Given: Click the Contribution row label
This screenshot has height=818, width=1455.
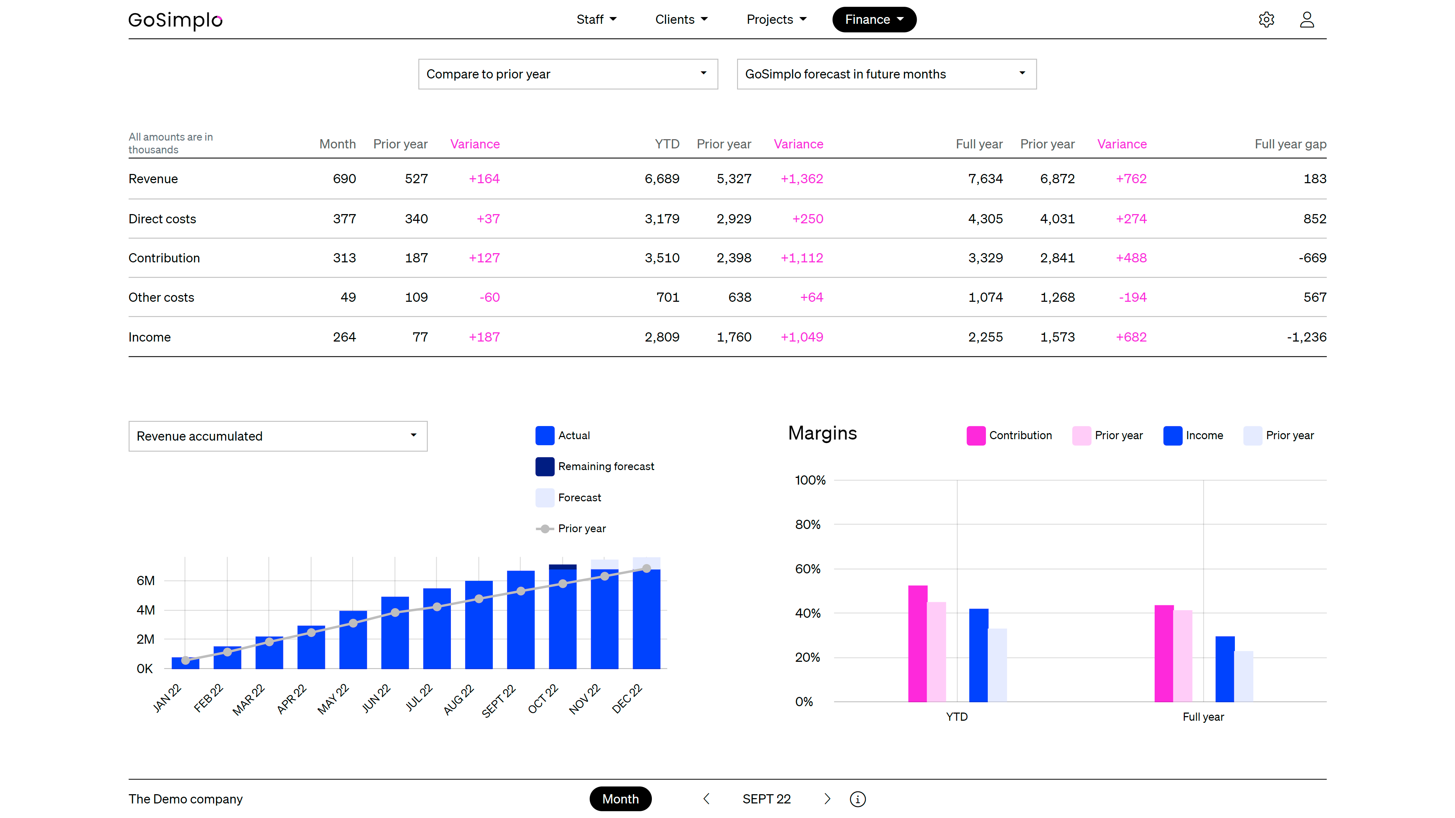Looking at the screenshot, I should pos(164,258).
